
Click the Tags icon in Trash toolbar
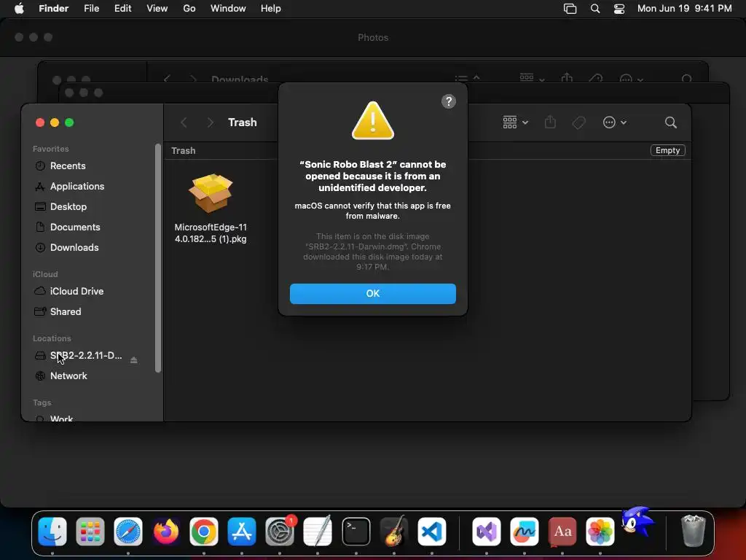click(578, 122)
